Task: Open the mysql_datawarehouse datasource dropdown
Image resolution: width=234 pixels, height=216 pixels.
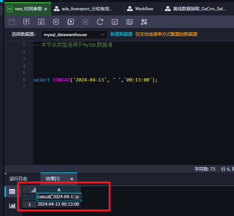Action: tap(74, 35)
